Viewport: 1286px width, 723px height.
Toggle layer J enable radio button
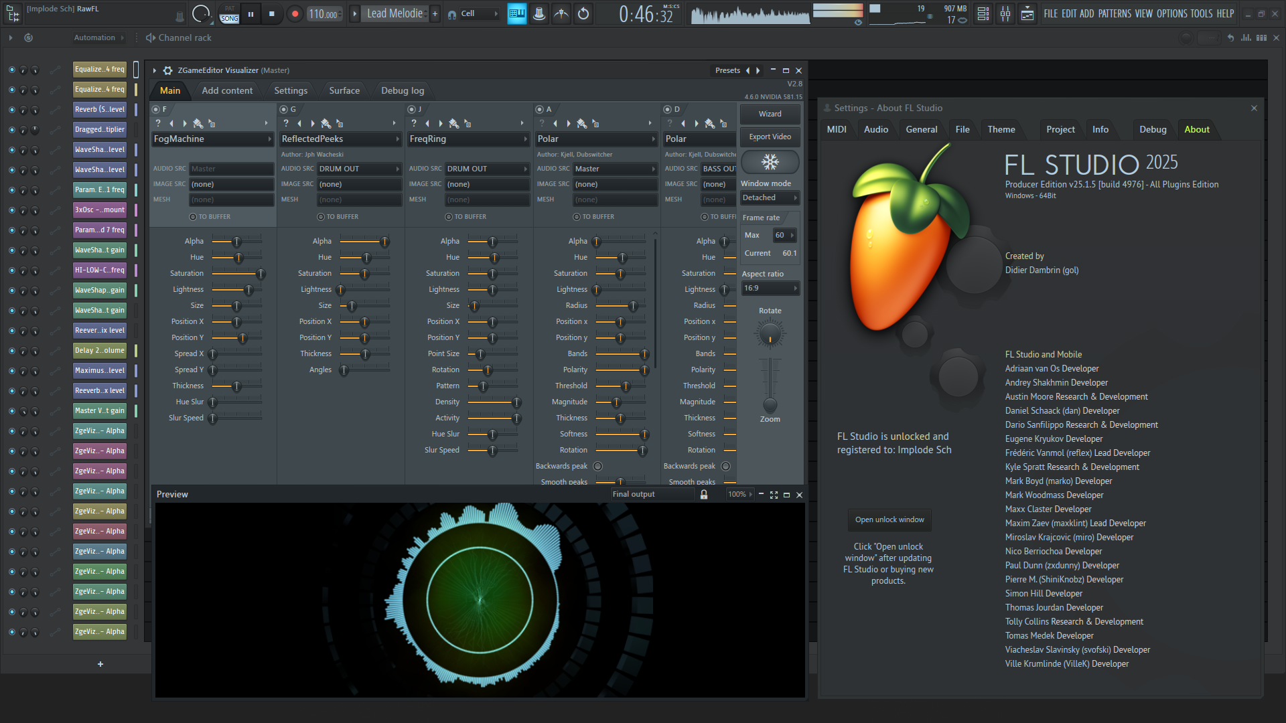pos(412,109)
